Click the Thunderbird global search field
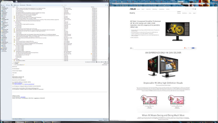This screenshot has width=218, height=123. [83, 5]
